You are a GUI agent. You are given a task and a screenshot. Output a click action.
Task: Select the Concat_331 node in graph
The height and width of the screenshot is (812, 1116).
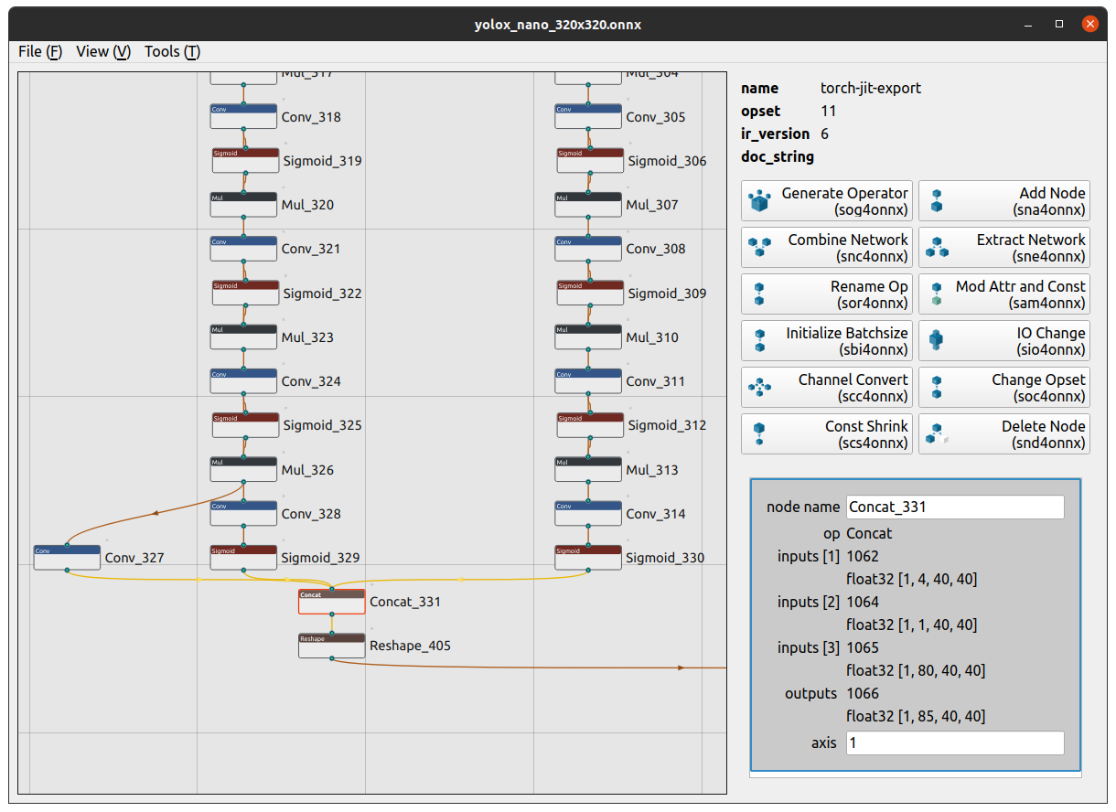[331, 602]
